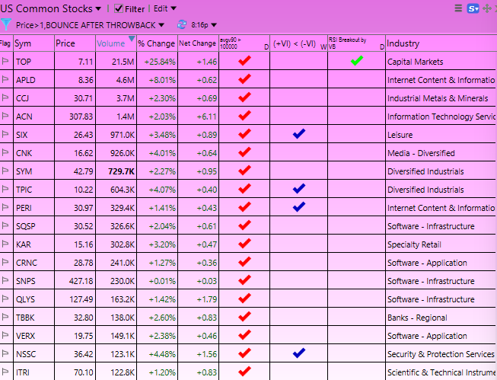Flag the CCJ row
497x380 pixels.
(x=5, y=97)
